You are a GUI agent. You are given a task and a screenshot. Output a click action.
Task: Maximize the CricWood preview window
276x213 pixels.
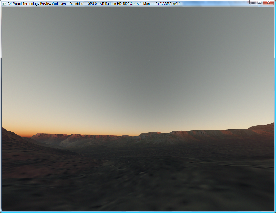259,3
